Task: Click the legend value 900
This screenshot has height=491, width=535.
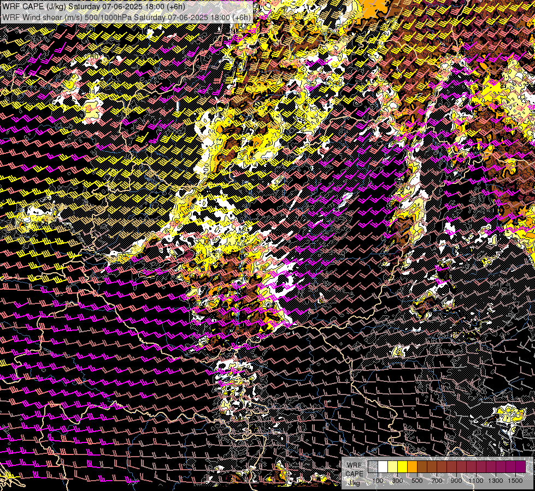Action: (456, 481)
